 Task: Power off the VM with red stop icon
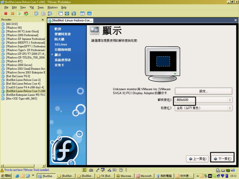[x=6, y=13]
